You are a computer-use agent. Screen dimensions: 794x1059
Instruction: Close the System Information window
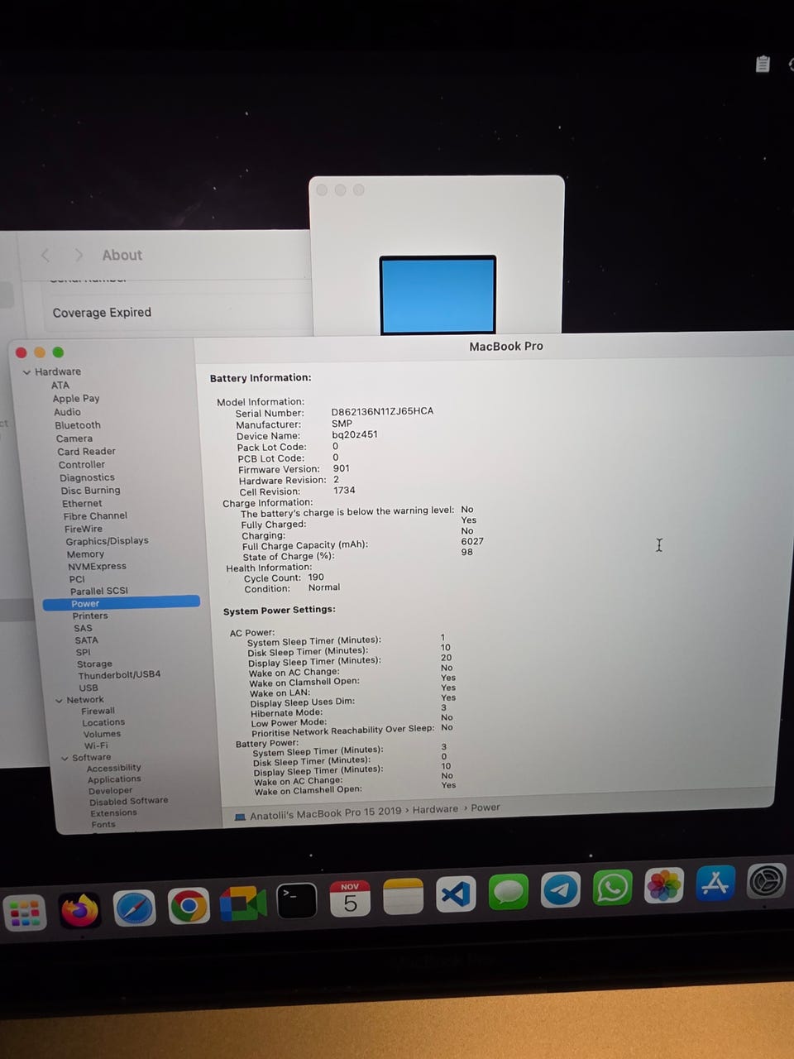point(22,352)
